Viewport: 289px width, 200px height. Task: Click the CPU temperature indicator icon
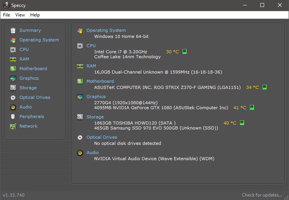click(185, 51)
